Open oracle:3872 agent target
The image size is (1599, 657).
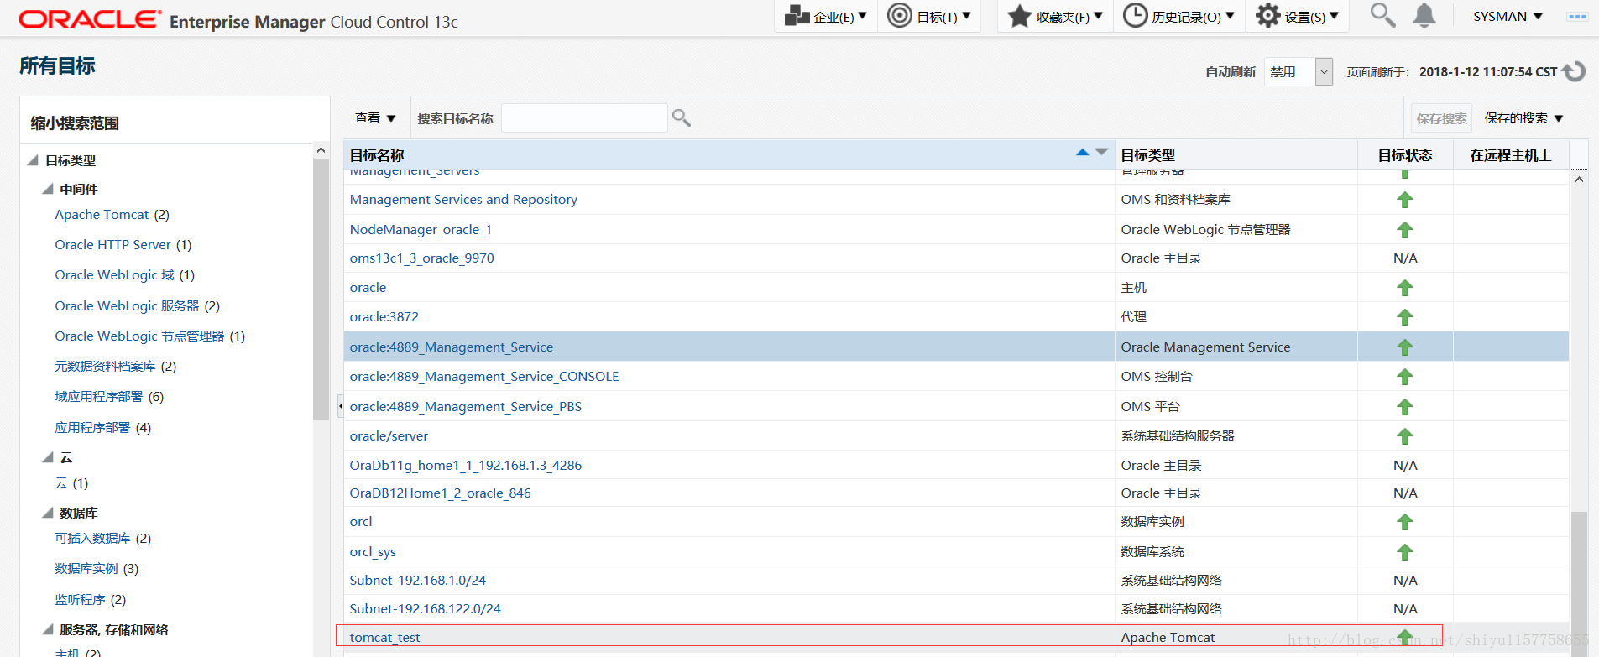(x=384, y=317)
